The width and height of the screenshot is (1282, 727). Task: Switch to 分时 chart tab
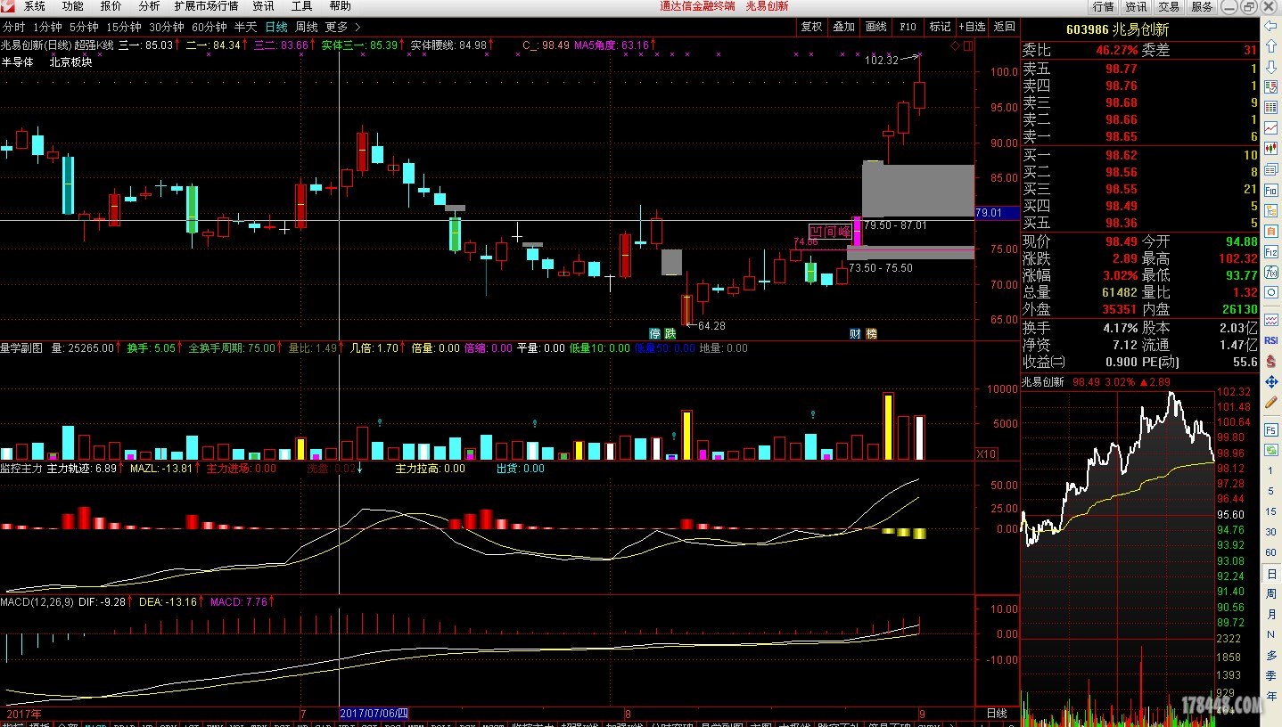13,27
